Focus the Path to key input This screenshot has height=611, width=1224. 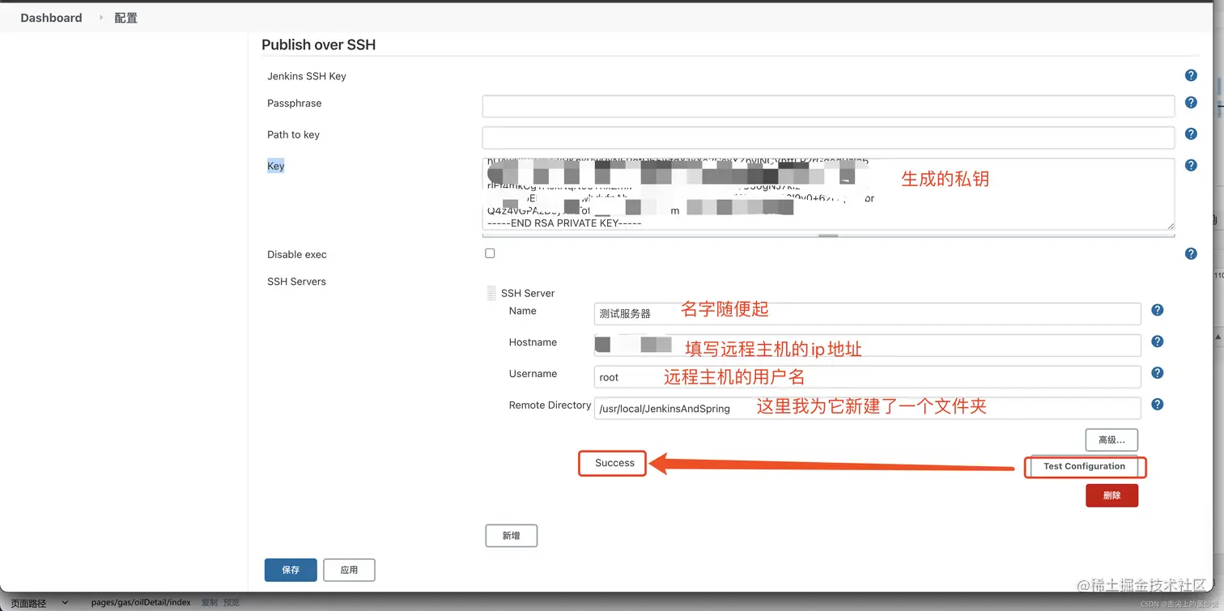pyautogui.click(x=828, y=138)
